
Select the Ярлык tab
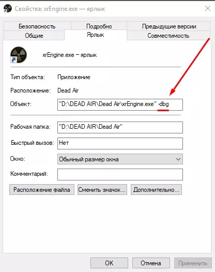[x=96, y=35]
